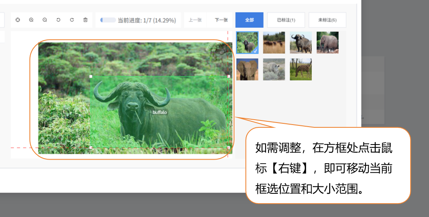The height and width of the screenshot is (217, 429).
Task: Filter to unannotated images with 未标注(6)
Action: point(327,20)
